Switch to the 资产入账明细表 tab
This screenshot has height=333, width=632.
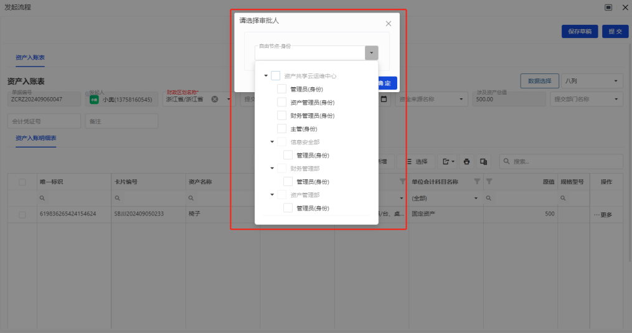tap(35, 138)
